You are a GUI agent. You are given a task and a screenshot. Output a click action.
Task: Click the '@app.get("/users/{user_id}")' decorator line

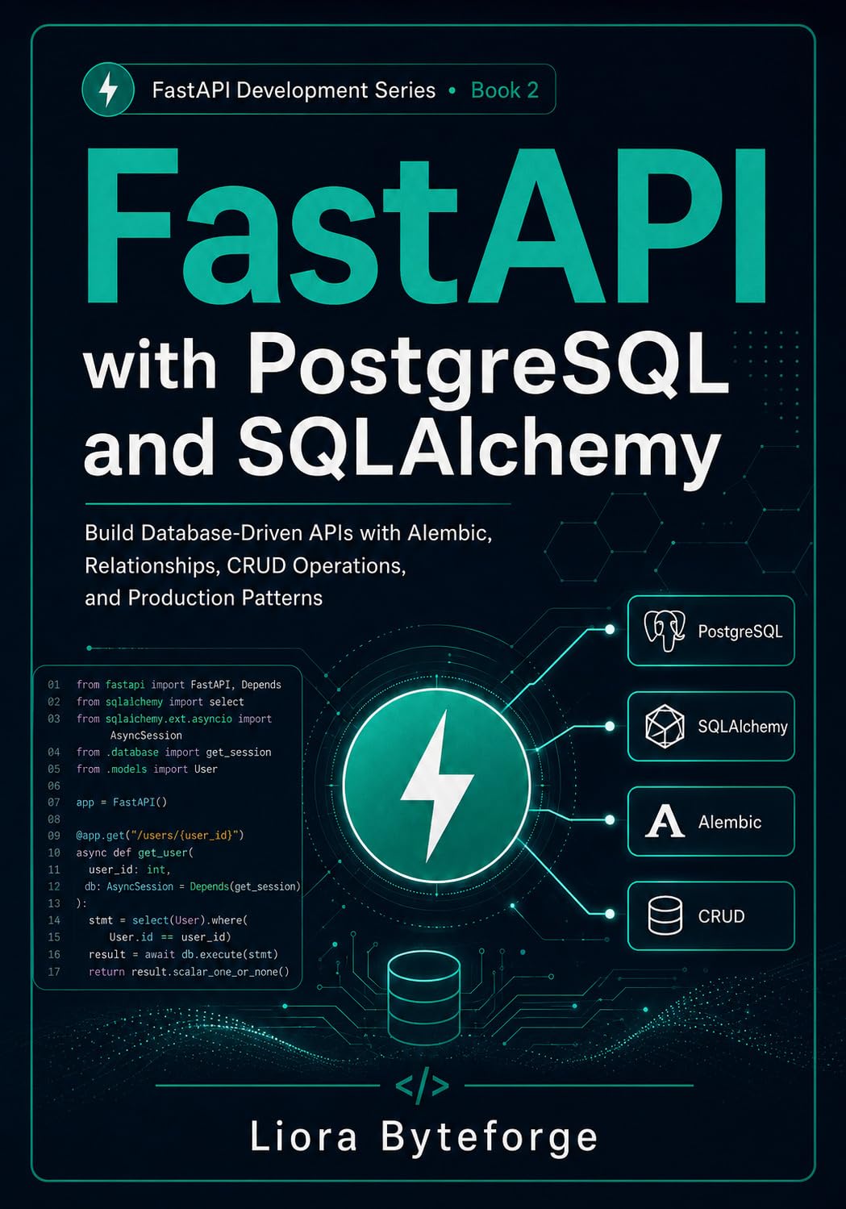point(160,836)
